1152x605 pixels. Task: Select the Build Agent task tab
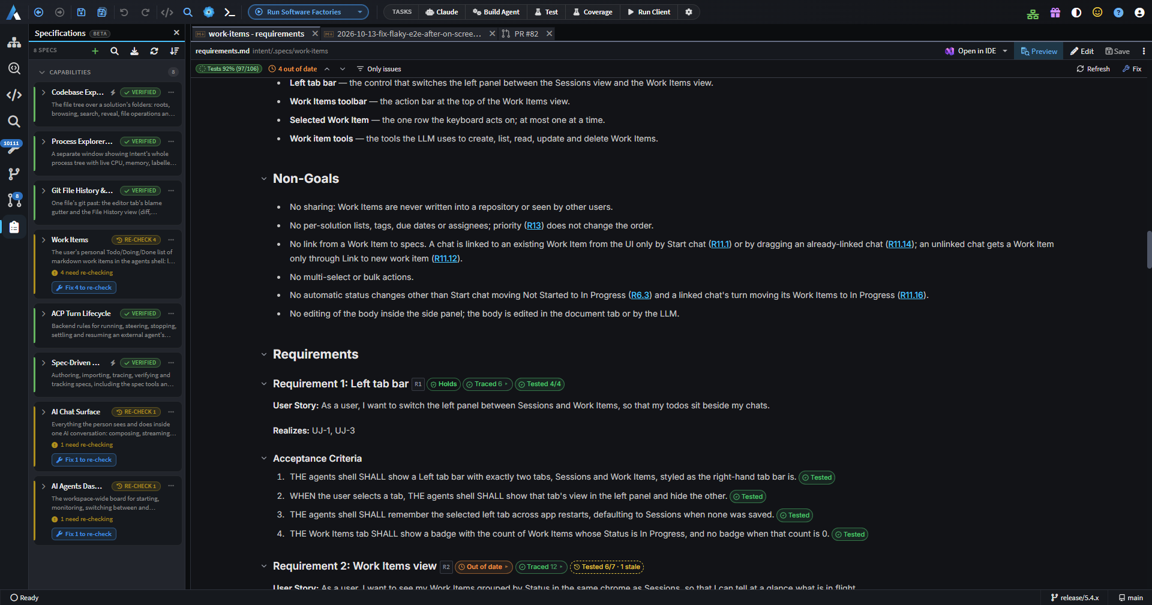[496, 12]
